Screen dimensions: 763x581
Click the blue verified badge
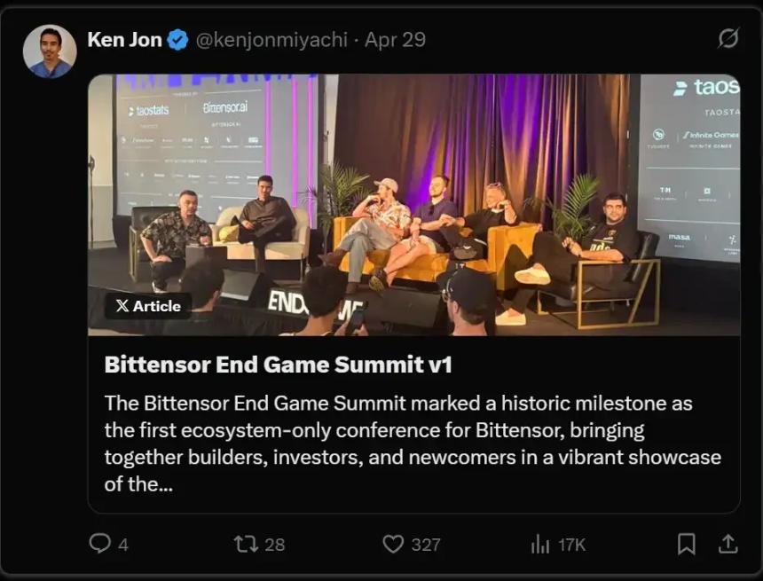178,40
